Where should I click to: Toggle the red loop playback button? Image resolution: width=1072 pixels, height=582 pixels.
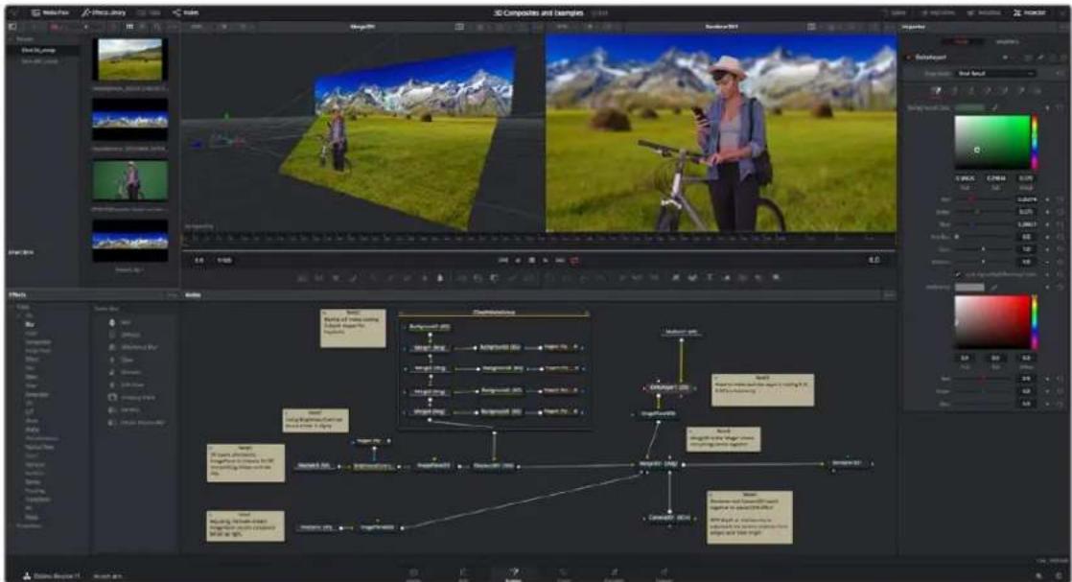click(574, 261)
